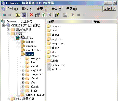Viewport: 118px width, 101px height.
Task: Expand the Web 服务扩展 node
Action: pos(8,99)
